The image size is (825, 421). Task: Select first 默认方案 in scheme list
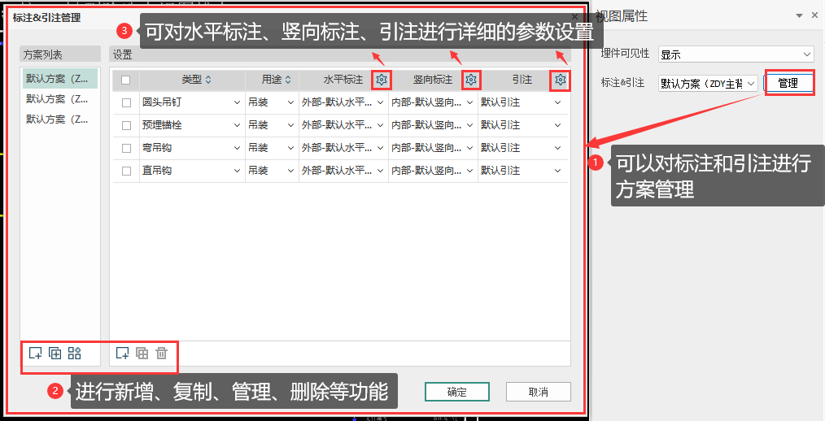(60, 78)
